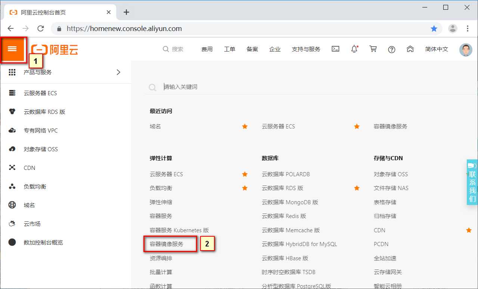
Task: Click the 数加控制台概览 sidebar icon
Action: coord(12,242)
